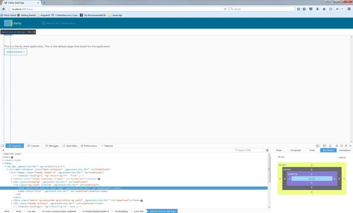Open the DROPDOWN button on the page
353x213 pixels.
[x=15, y=52]
